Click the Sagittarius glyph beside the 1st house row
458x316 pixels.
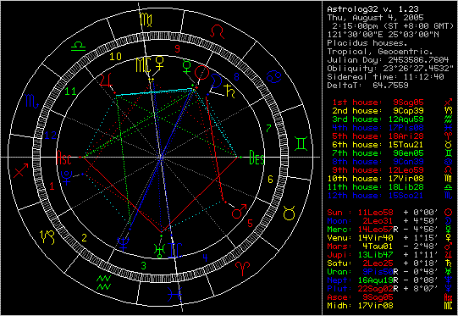pos(448,103)
